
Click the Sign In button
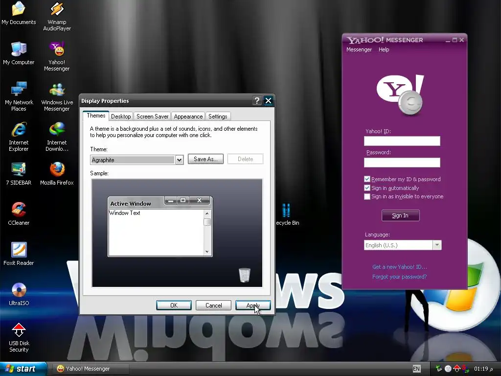coord(400,215)
